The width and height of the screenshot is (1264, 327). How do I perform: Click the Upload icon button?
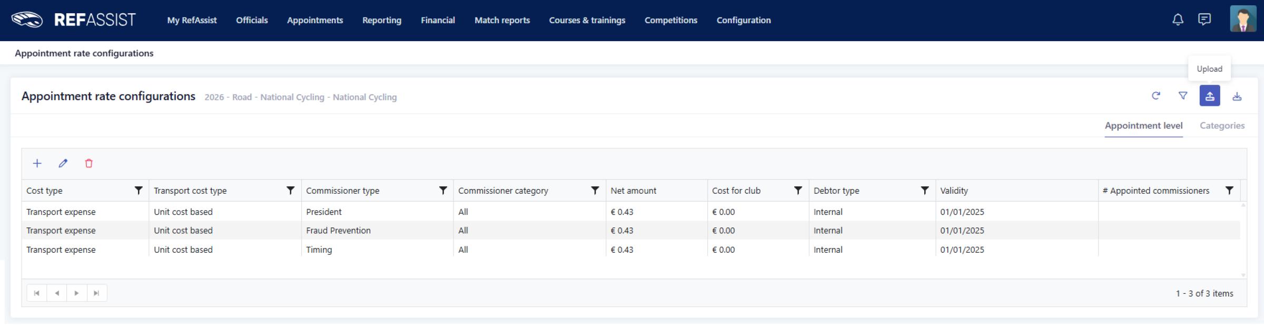[x=1209, y=96]
